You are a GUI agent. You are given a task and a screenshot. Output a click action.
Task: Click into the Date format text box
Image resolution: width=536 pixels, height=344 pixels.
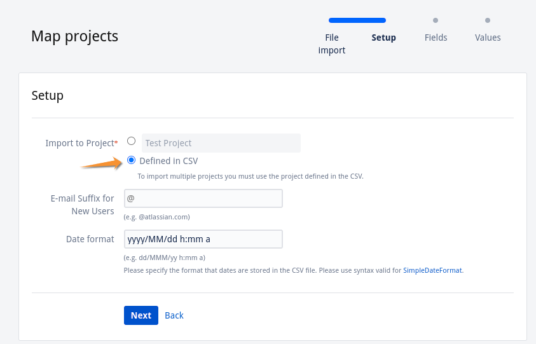tap(203, 239)
